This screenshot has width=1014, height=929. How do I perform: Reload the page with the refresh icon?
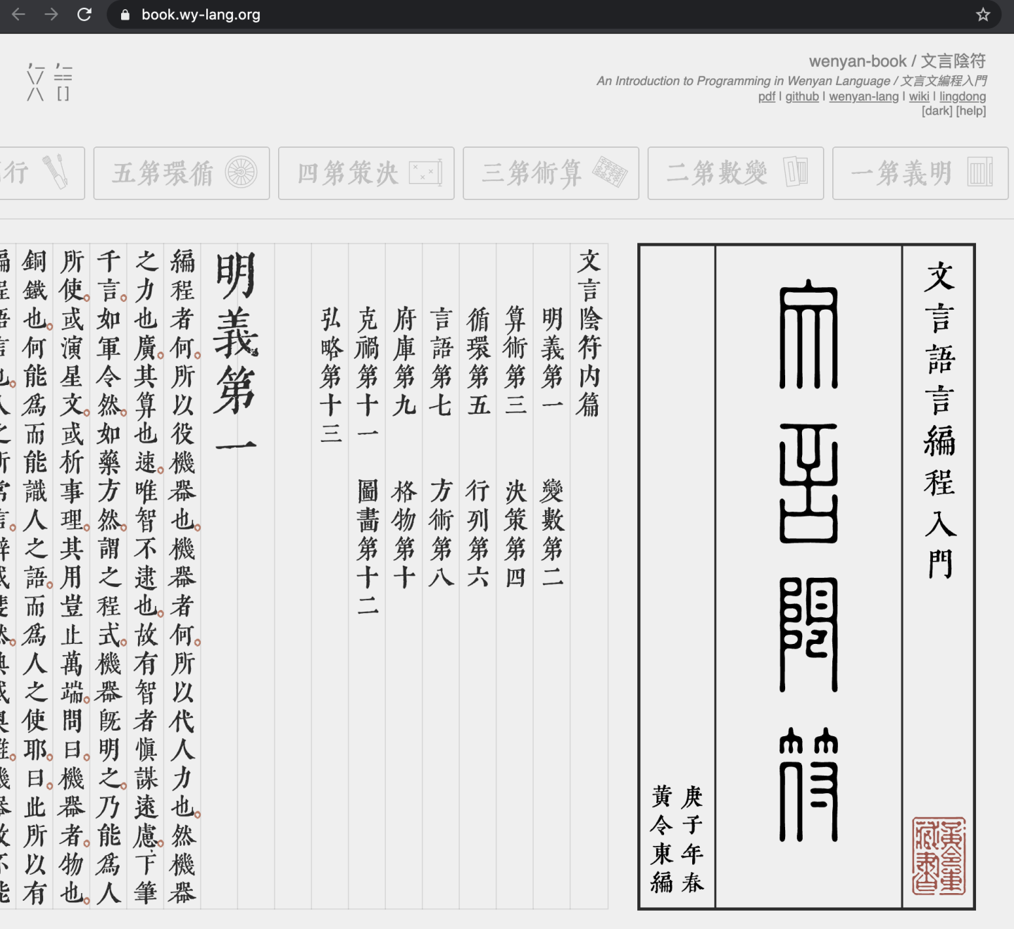click(x=84, y=14)
